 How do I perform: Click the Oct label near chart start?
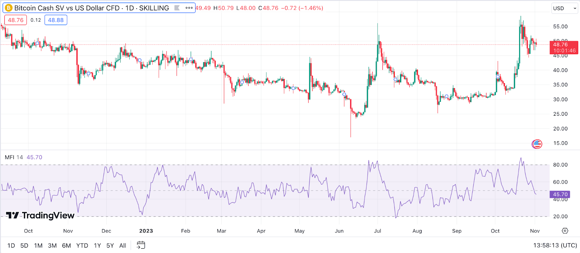point(28,231)
